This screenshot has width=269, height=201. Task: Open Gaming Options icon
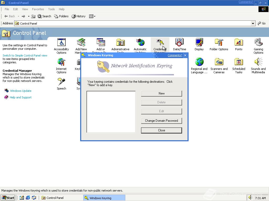pos(258,46)
